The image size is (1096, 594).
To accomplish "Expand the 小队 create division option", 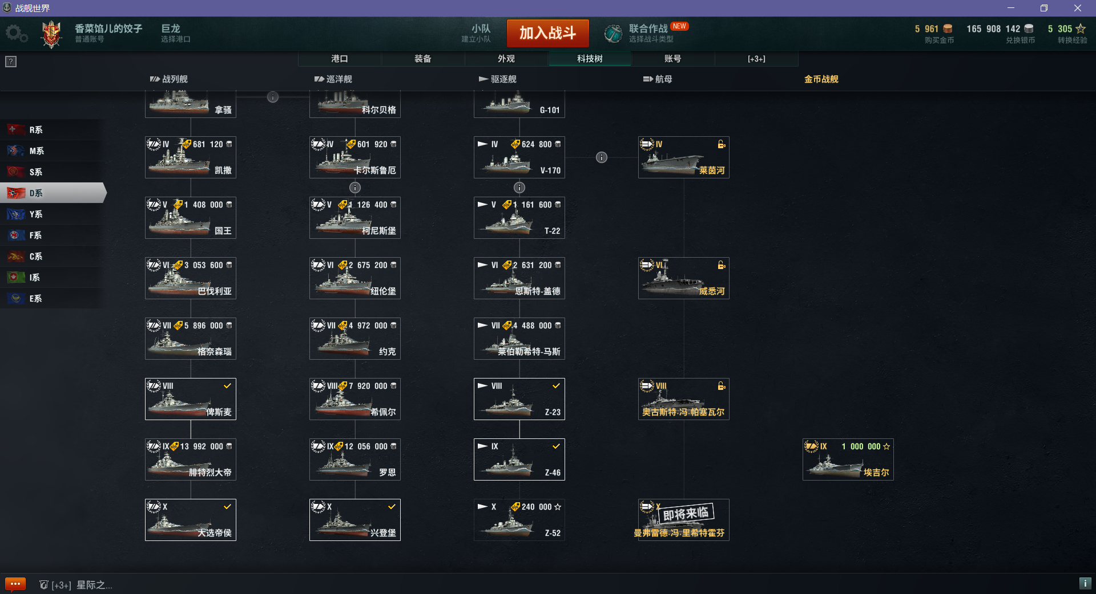I will pyautogui.click(x=476, y=33).
